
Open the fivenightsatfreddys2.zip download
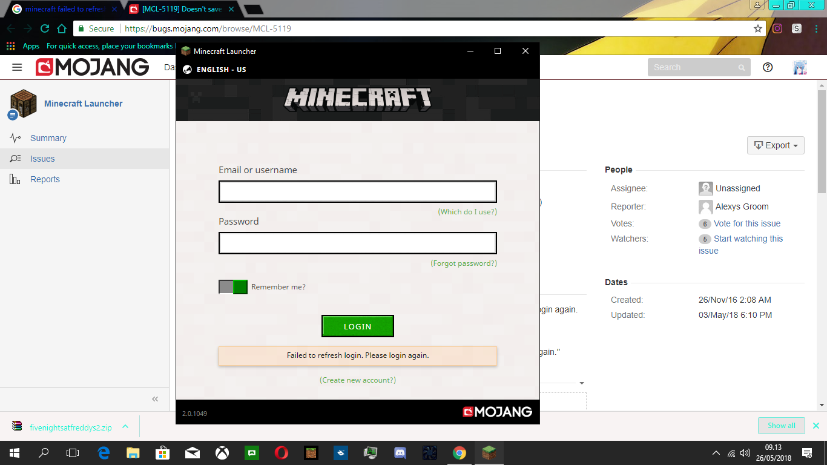click(x=71, y=427)
